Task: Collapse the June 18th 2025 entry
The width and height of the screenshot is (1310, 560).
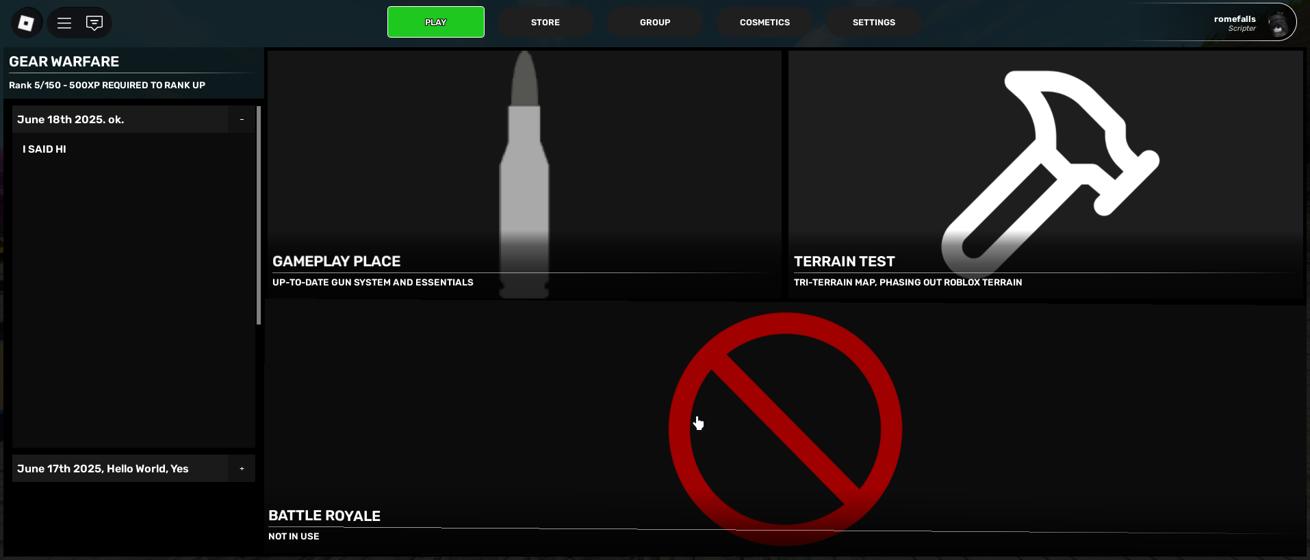Action: [x=242, y=119]
